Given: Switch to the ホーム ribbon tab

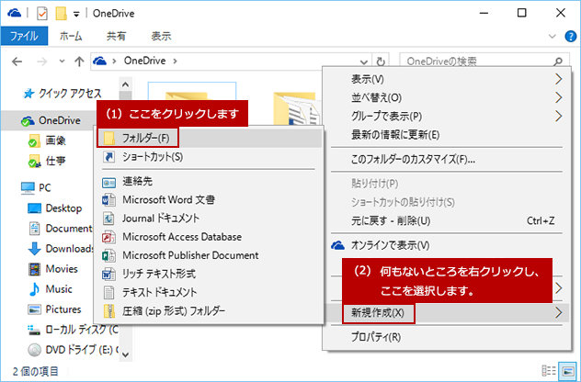Looking at the screenshot, I should pos(71,36).
